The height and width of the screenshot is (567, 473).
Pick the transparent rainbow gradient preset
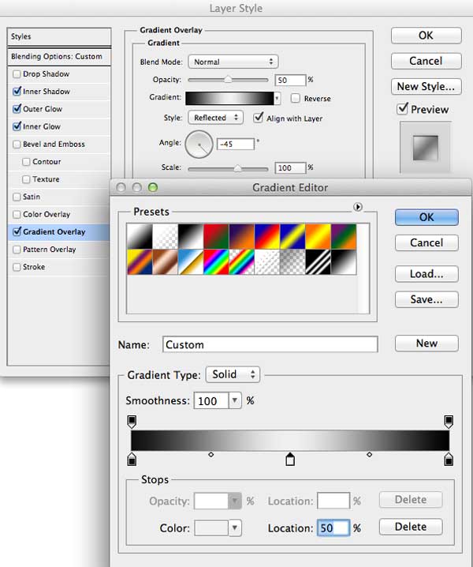pyautogui.click(x=241, y=262)
